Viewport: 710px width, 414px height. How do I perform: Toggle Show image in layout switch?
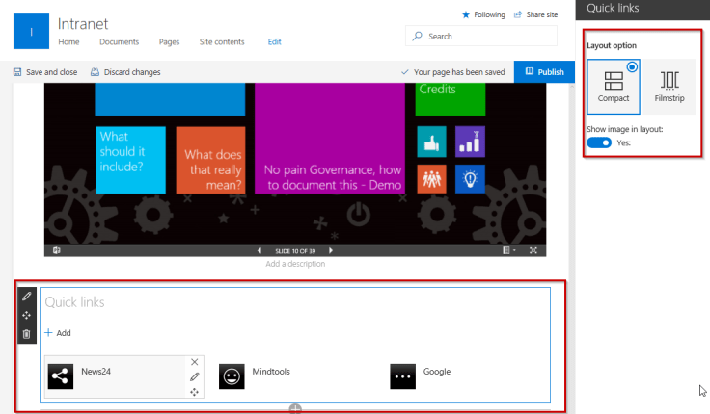[x=599, y=142]
